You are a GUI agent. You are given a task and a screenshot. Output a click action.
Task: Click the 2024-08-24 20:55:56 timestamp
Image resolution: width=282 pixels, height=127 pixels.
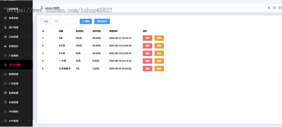pyautogui.click(x=120, y=68)
